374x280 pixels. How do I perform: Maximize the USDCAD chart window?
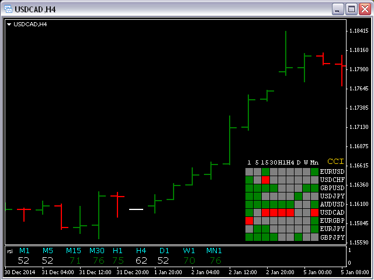351,9
